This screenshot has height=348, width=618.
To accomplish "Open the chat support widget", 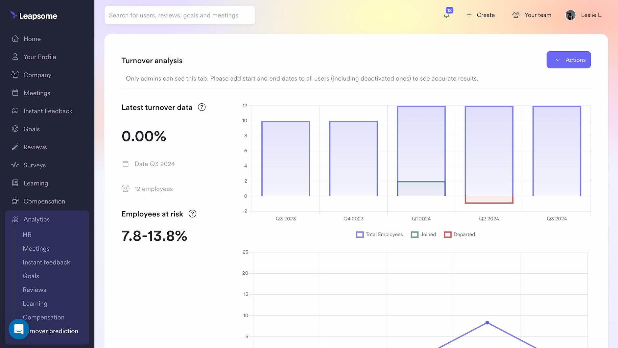I will (x=19, y=329).
